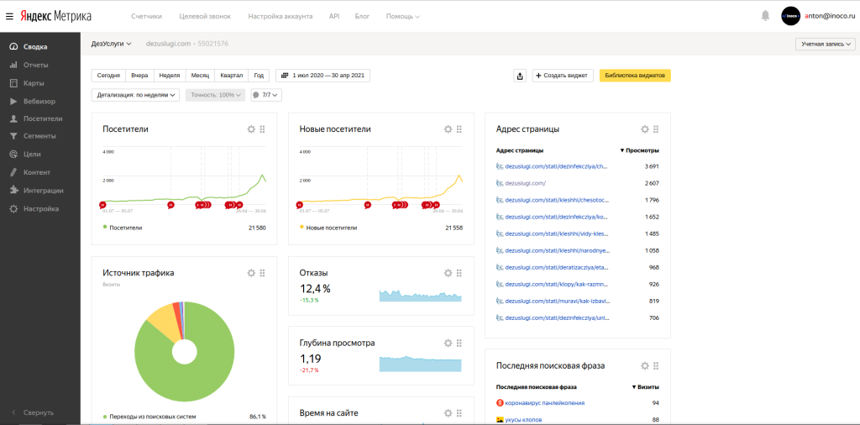The width and height of the screenshot is (860, 425).
Task: Open Вебвизор in the left sidebar
Action: point(39,101)
